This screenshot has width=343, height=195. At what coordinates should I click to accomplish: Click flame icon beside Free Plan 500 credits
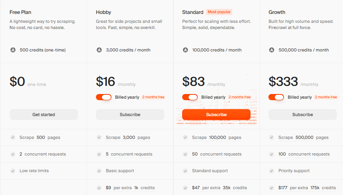point(12,50)
